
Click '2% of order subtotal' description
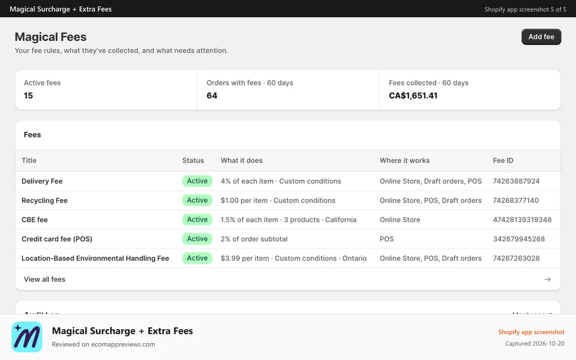(254, 239)
